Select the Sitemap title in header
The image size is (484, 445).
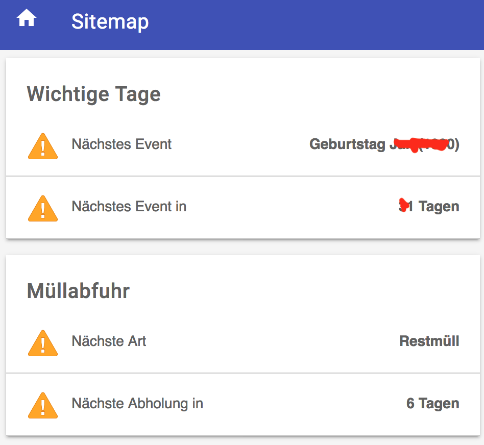click(x=110, y=22)
